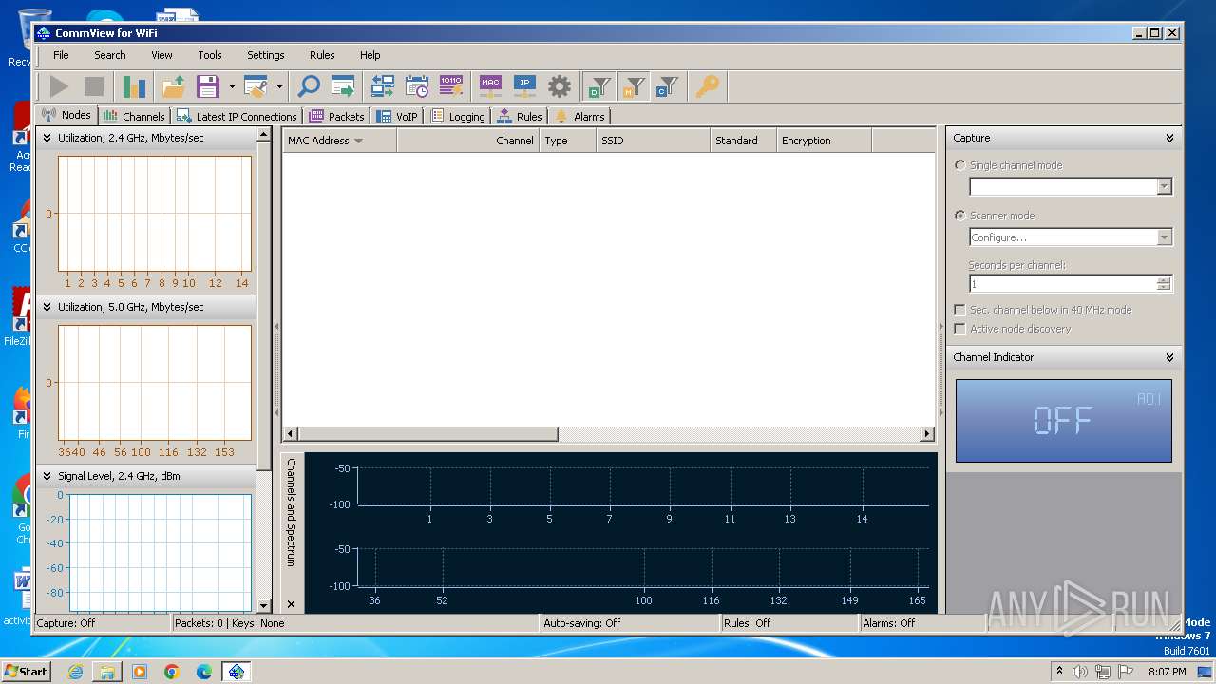Open the save options dropdown arrow
Viewport: 1216px width, 684px height.
[232, 86]
